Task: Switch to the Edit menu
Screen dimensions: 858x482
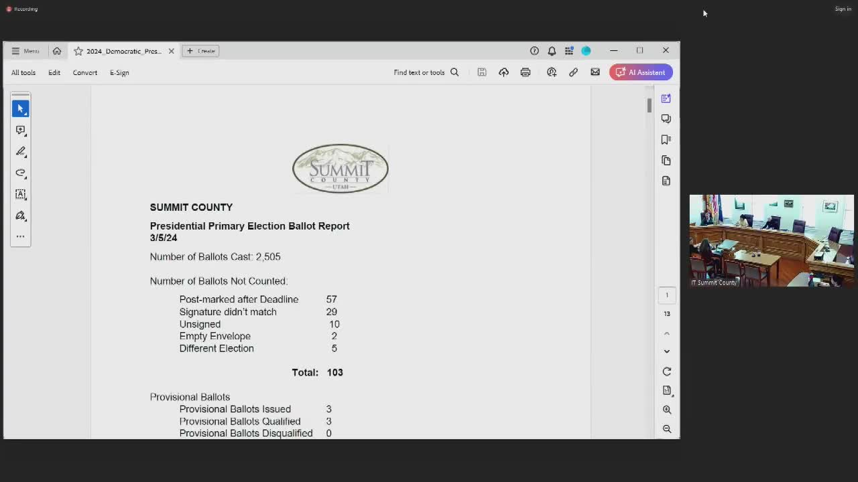Action: click(x=54, y=72)
